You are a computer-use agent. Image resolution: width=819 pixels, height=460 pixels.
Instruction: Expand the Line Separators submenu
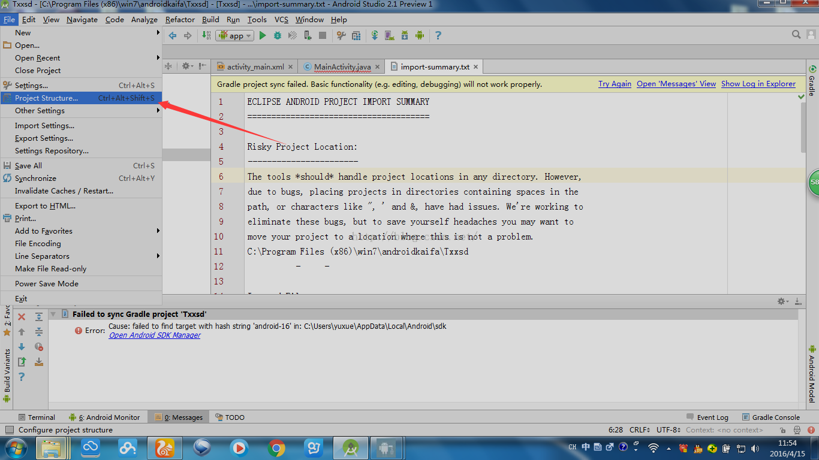pyautogui.click(x=81, y=256)
